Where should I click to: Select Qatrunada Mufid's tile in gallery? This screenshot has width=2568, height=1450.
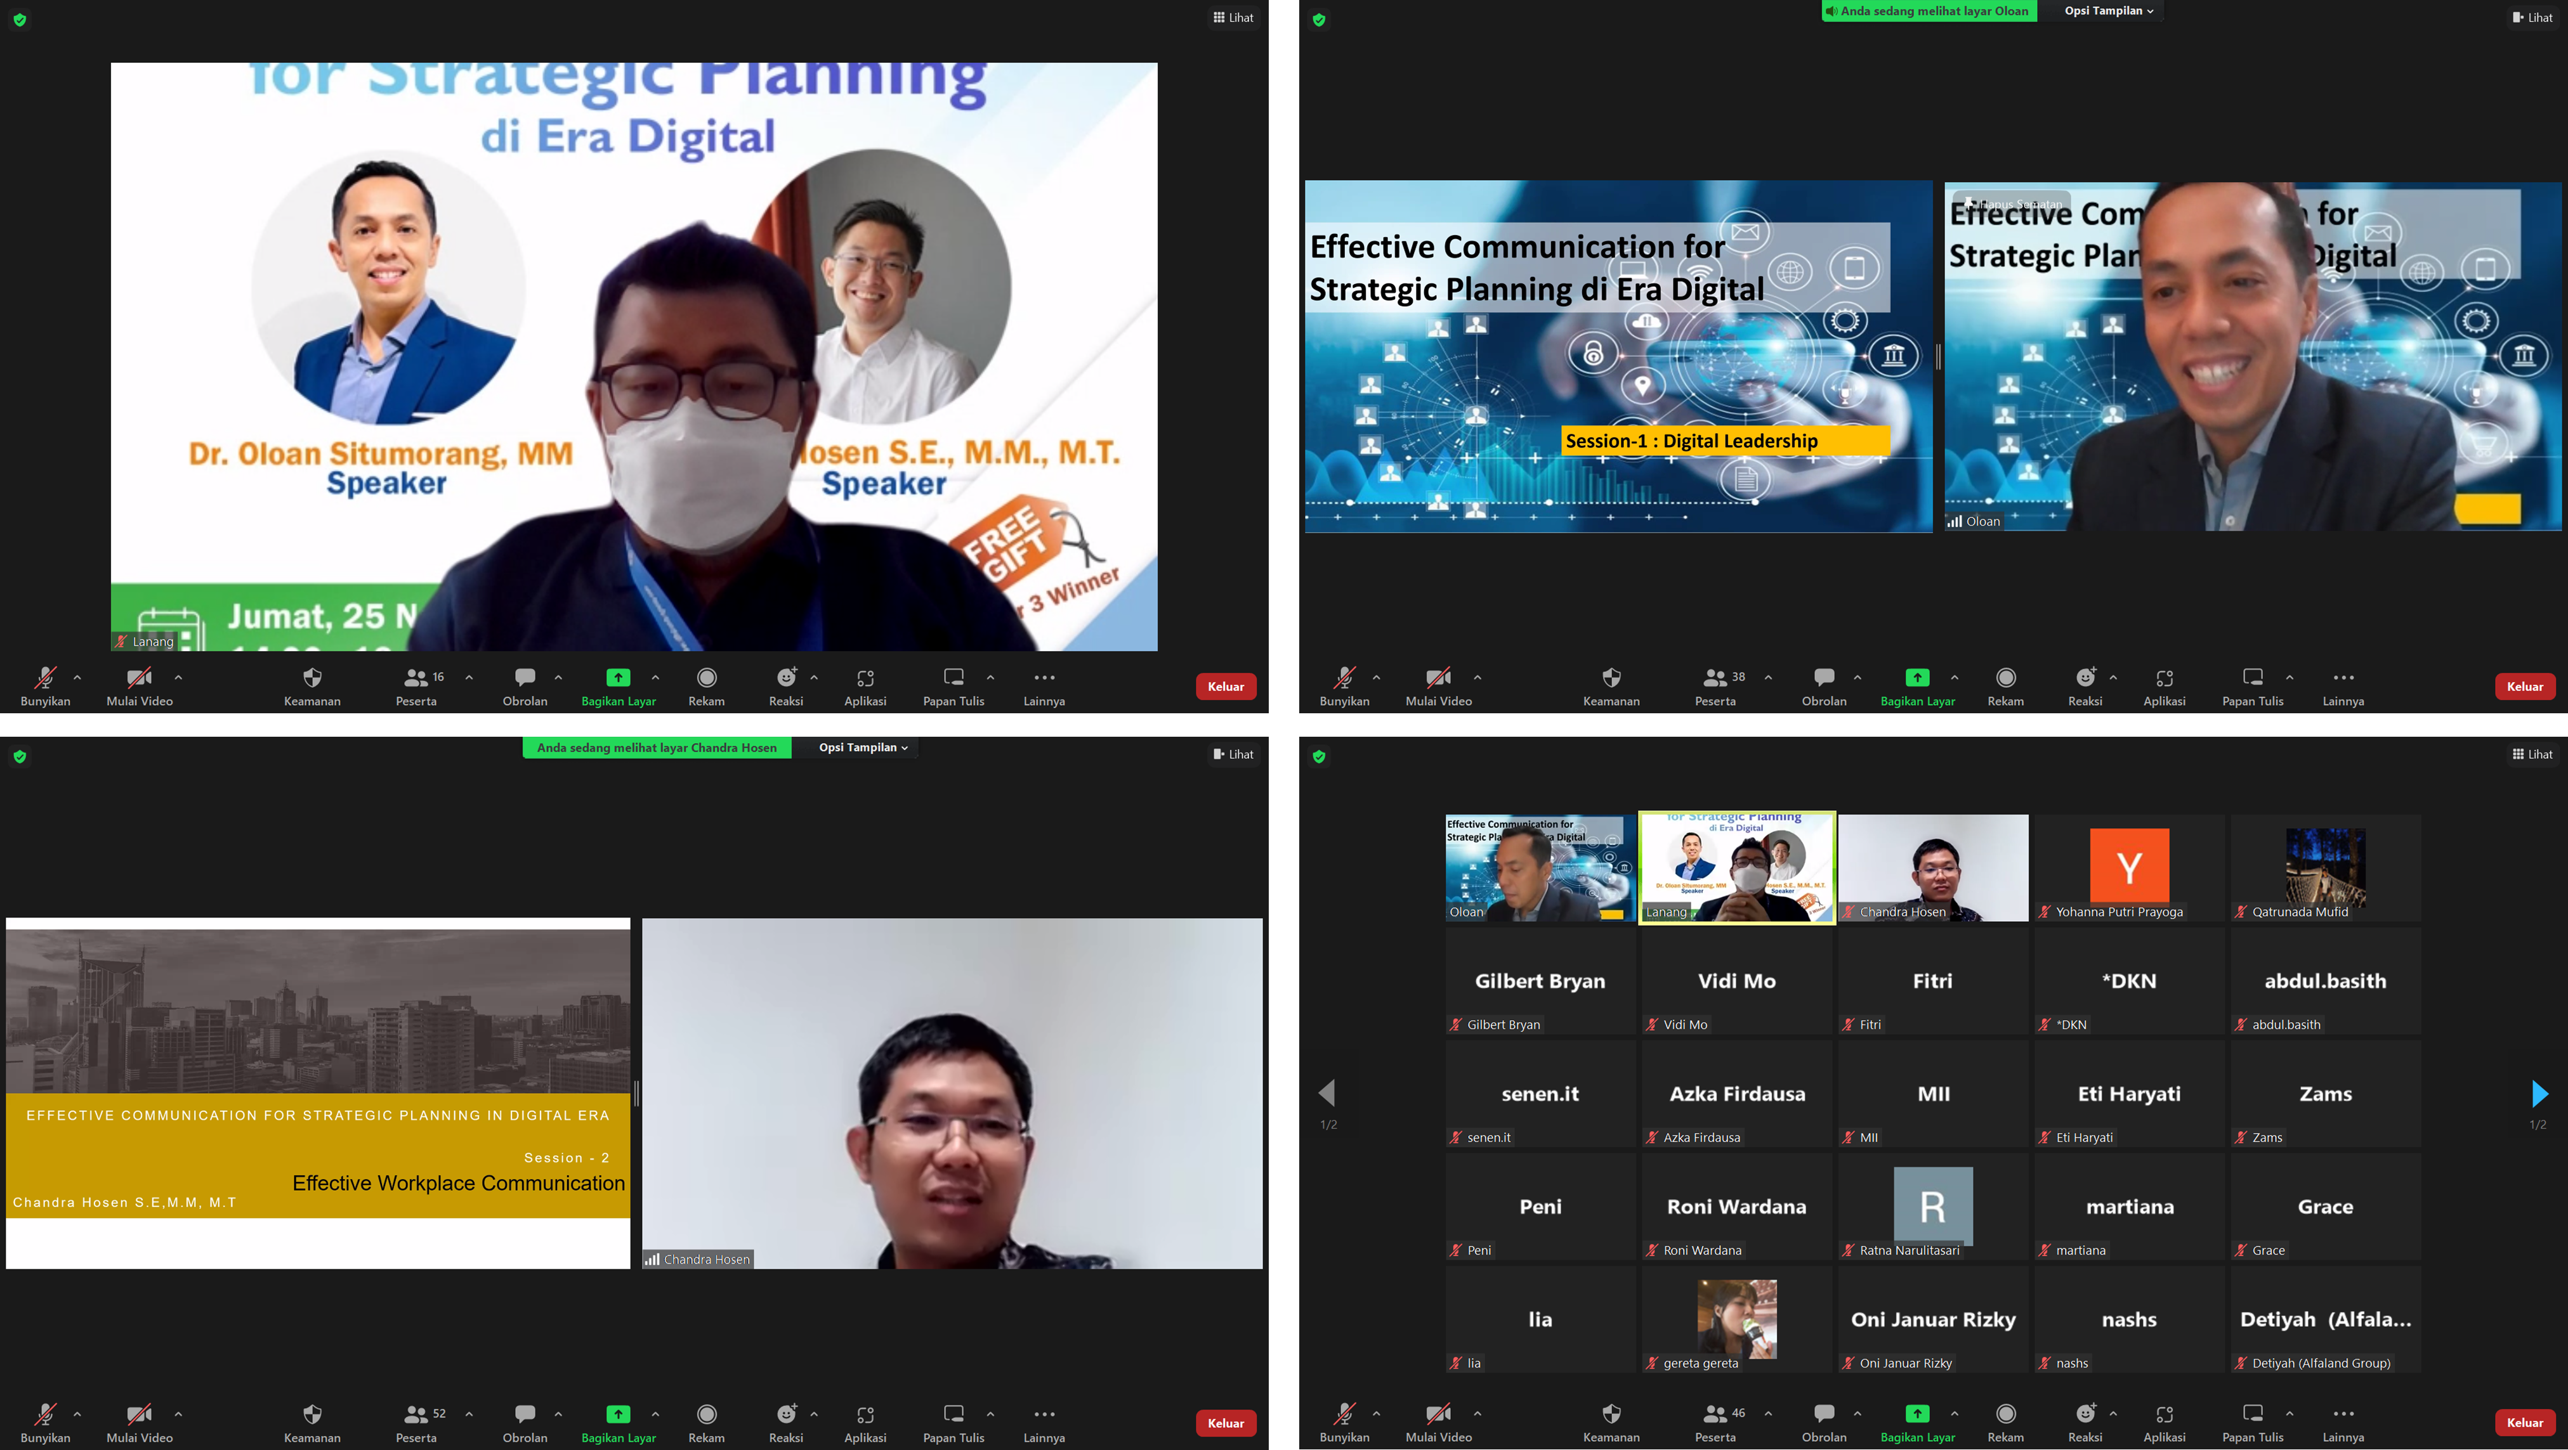(x=2325, y=868)
